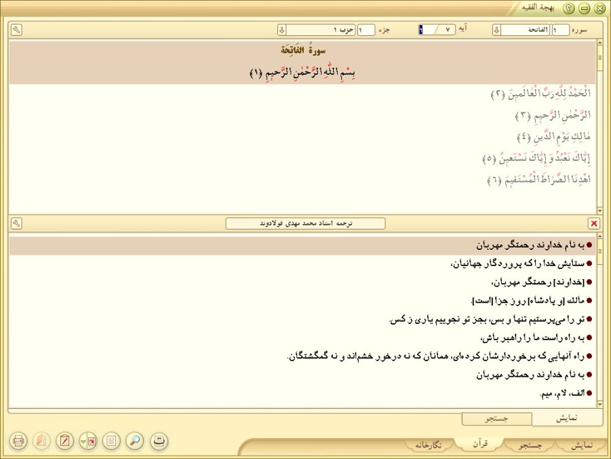The height and width of the screenshot is (459, 611).
Task: Select the inner نمایش sub-tab
Action: [x=566, y=418]
